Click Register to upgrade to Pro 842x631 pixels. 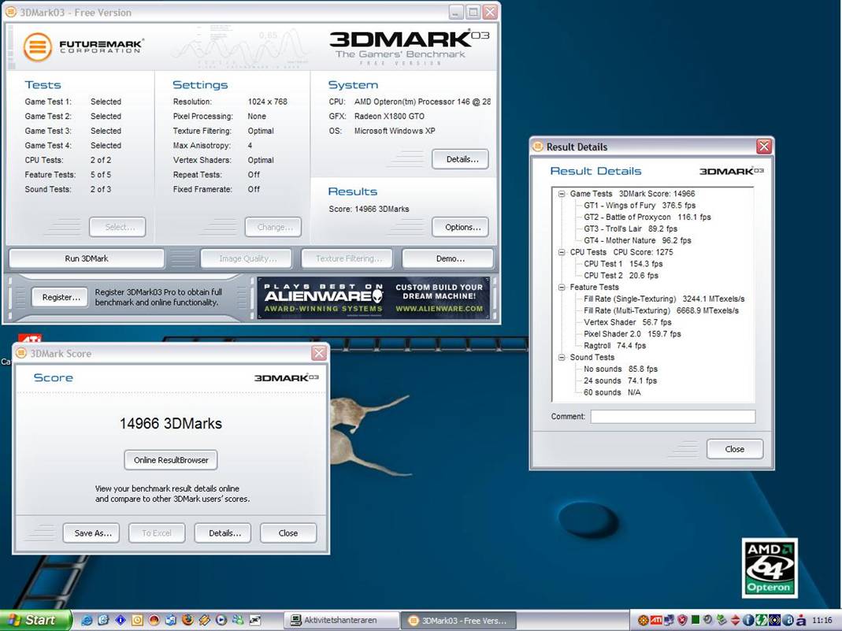(60, 297)
